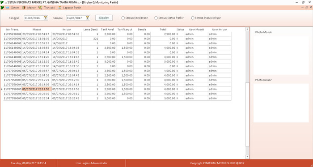
Task: Open the Tanggal start date calendar picker
Action: tap(46, 18)
